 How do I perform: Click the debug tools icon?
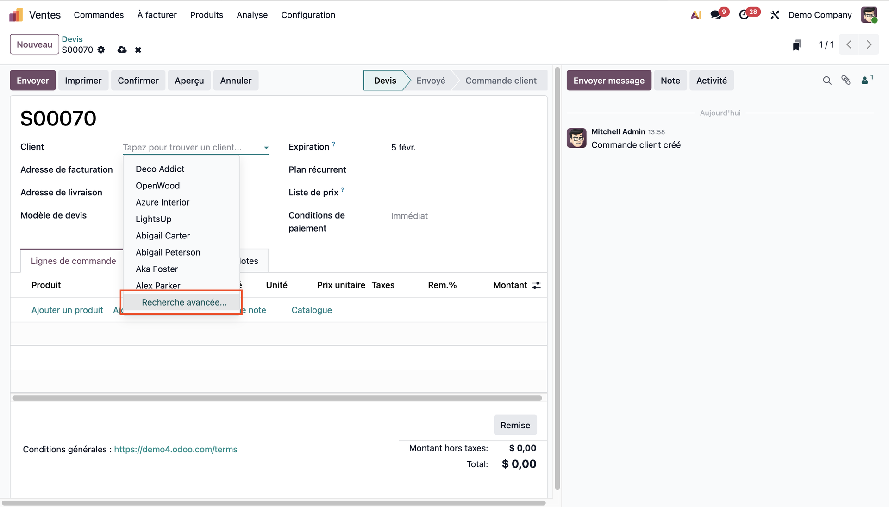[775, 15]
